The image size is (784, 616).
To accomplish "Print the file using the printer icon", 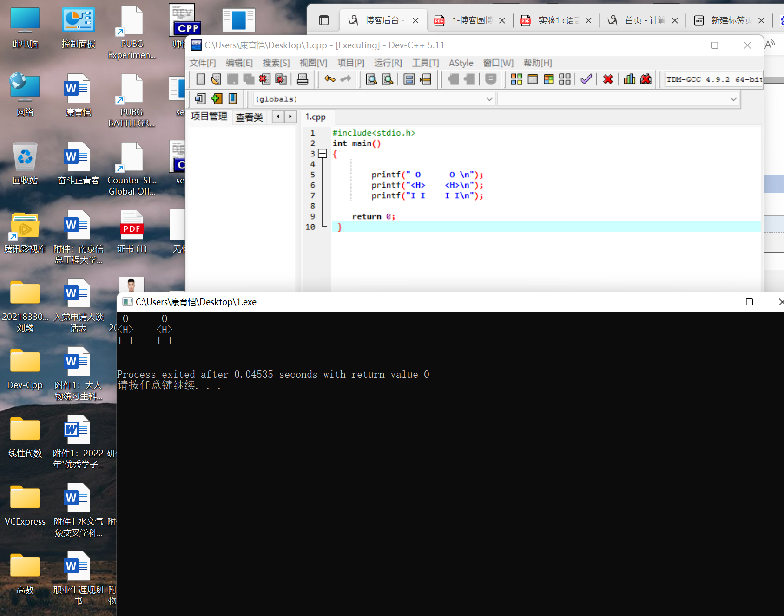I will [303, 79].
